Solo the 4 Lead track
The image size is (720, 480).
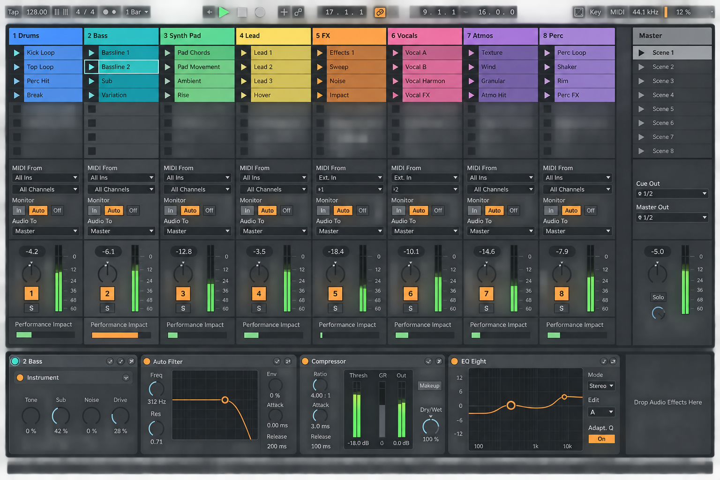[259, 308]
